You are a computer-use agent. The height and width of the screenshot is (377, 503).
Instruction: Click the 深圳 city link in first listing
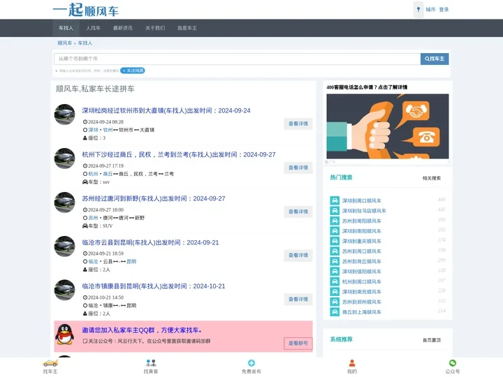[x=93, y=130]
